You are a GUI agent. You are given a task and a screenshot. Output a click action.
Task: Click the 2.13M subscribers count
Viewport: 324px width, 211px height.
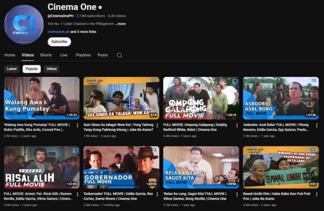[91, 16]
